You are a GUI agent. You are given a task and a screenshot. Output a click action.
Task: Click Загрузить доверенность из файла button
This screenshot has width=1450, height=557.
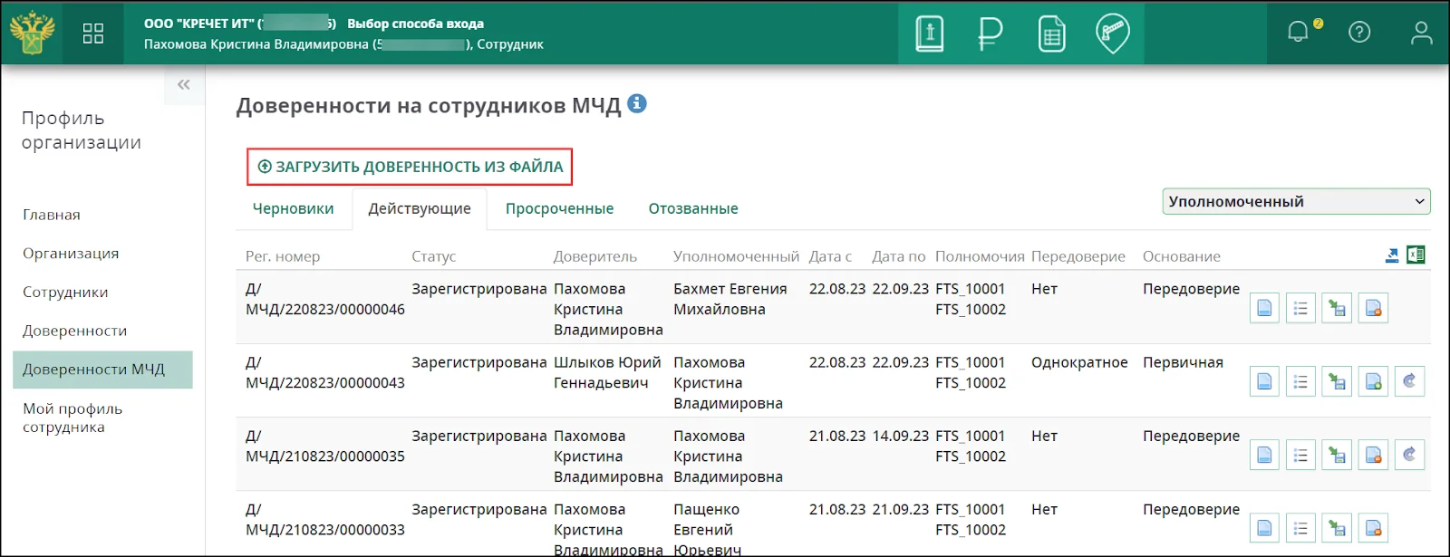tap(410, 167)
